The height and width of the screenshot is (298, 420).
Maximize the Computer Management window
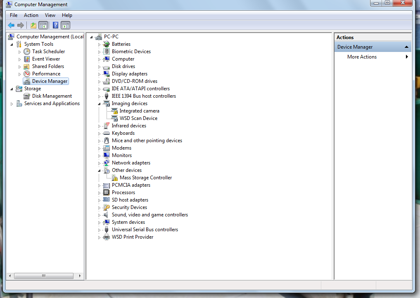tap(387, 3)
